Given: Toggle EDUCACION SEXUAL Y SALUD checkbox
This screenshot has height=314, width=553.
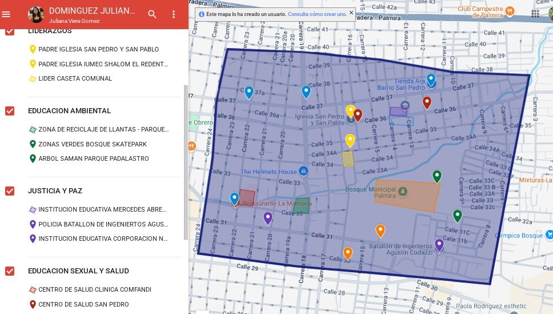Looking at the screenshot, I should [10, 271].
